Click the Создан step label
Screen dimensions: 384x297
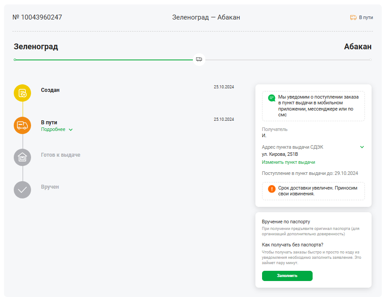pyautogui.click(x=50, y=90)
